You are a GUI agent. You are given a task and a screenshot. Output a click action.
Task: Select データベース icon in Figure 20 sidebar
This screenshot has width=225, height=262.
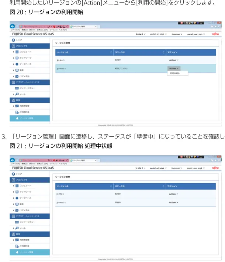click(17, 64)
